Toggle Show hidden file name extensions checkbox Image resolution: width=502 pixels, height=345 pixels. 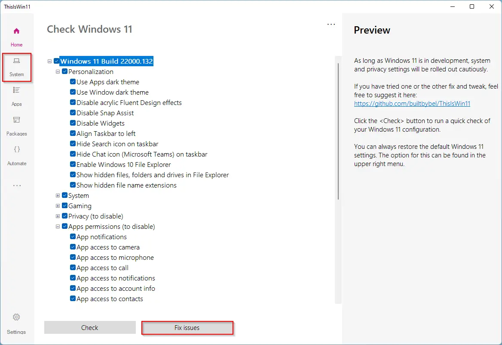pyautogui.click(x=73, y=185)
